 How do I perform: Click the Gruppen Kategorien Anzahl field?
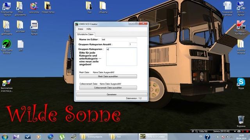133,44
